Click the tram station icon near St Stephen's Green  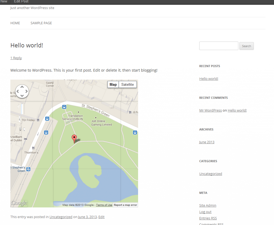[x=28, y=169]
